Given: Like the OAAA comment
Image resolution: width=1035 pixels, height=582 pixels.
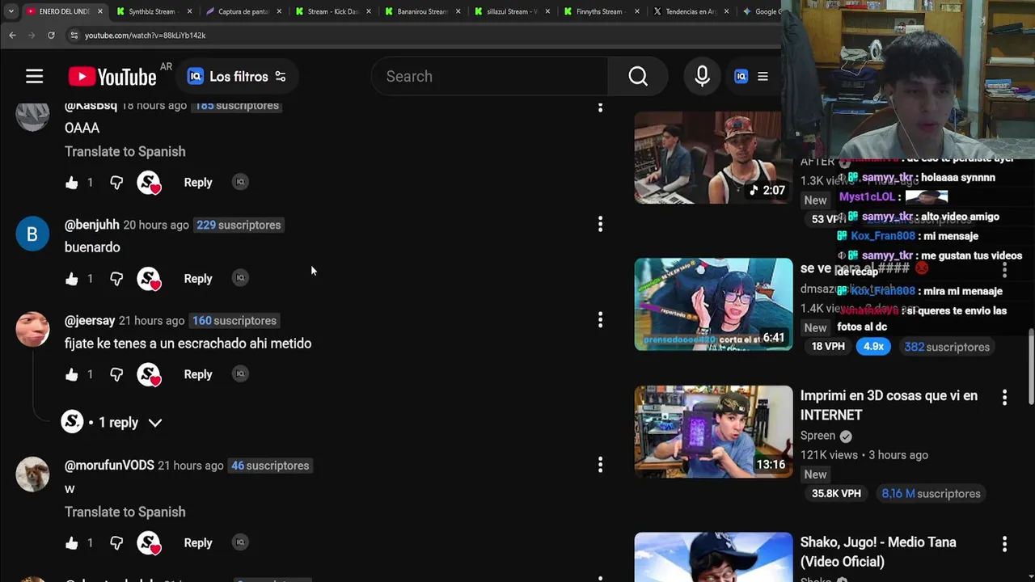Looking at the screenshot, I should click(72, 183).
